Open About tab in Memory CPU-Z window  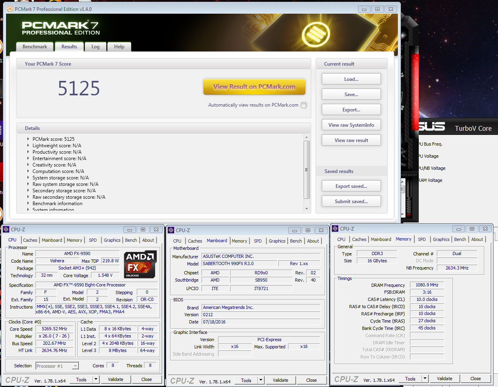click(477, 239)
